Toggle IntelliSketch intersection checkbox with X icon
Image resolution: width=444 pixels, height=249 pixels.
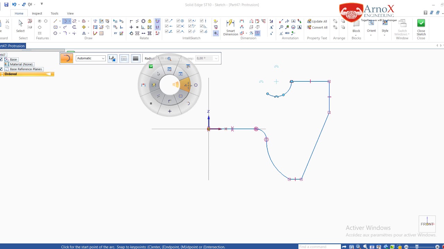[178, 26]
